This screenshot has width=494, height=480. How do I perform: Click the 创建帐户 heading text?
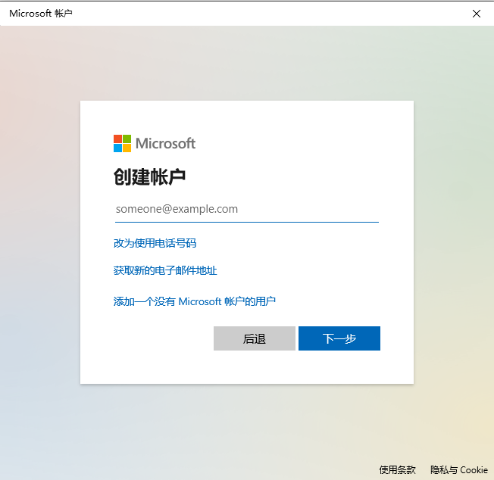pos(149,177)
